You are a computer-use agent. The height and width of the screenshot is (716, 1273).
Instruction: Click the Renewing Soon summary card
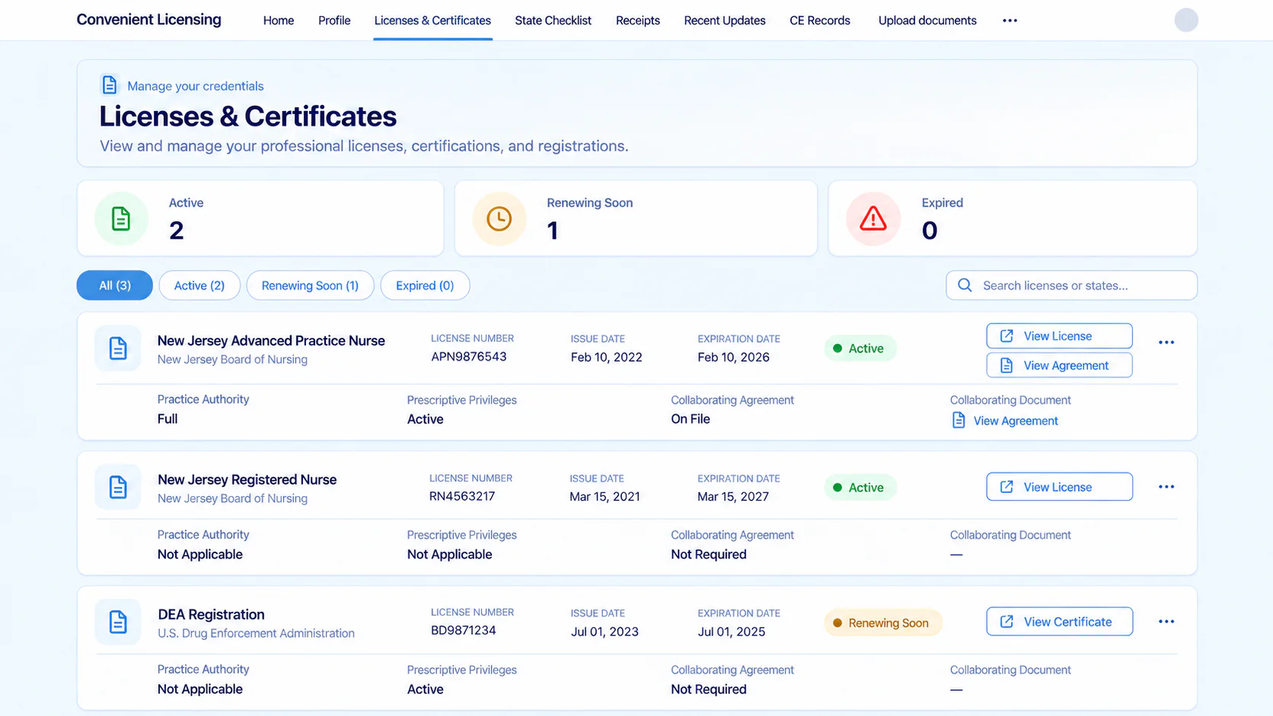pos(636,218)
